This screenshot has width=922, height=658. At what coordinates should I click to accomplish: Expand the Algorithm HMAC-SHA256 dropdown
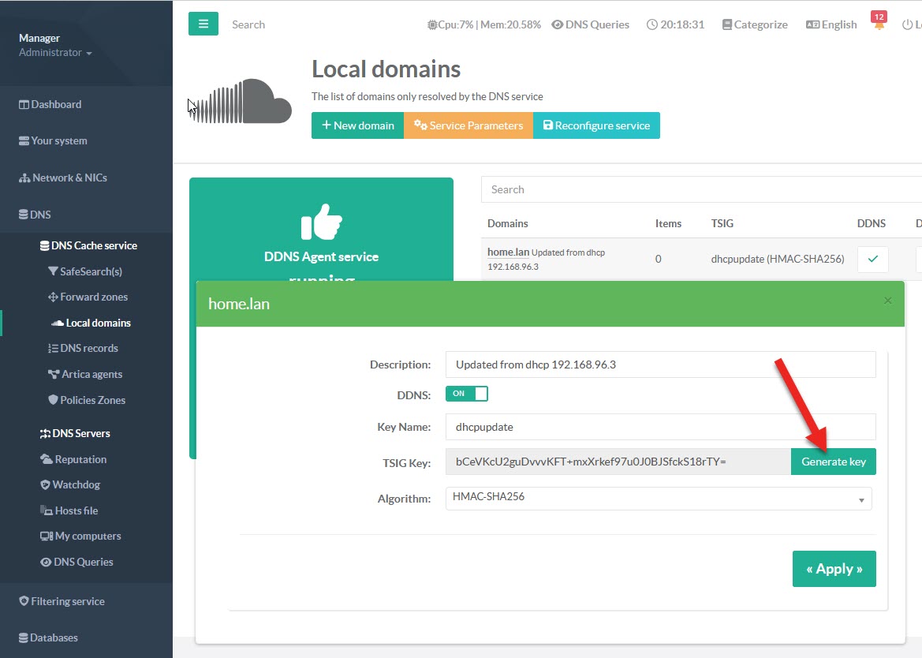(x=659, y=499)
